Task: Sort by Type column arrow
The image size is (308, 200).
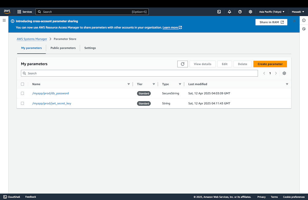Action: (180, 84)
